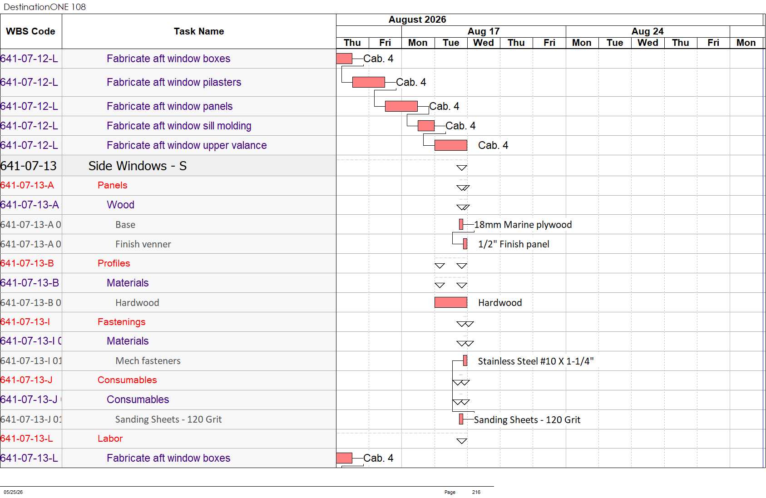Image resolution: width=766 pixels, height=498 pixels.
Task: Click the Cab. 4 label in the upper valance row
Action: tap(493, 145)
